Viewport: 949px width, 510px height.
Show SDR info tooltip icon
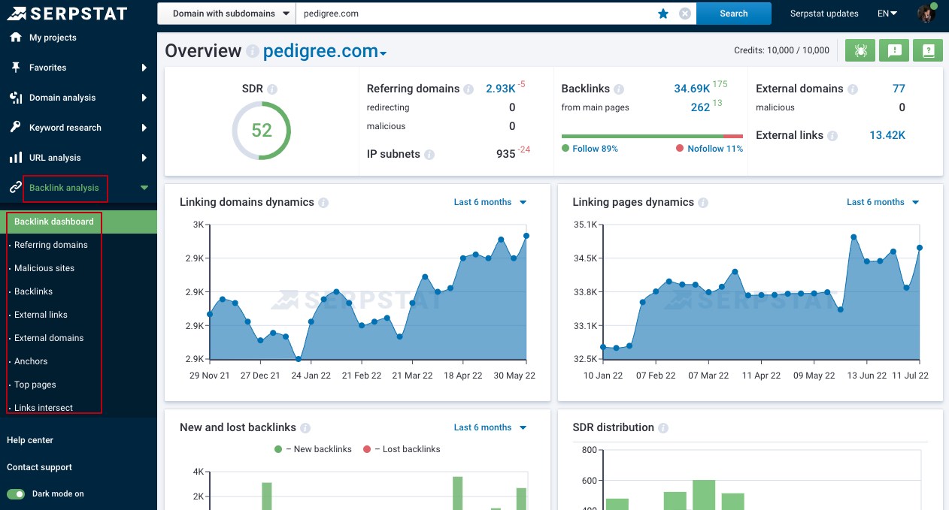272,89
